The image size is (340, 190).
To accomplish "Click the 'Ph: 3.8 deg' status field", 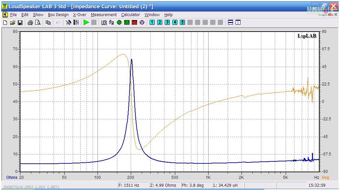I will click(196, 185).
